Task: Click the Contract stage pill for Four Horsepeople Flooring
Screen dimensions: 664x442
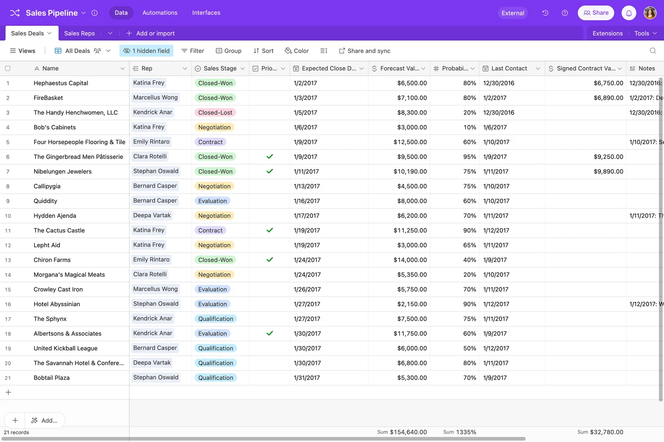Action: point(210,142)
